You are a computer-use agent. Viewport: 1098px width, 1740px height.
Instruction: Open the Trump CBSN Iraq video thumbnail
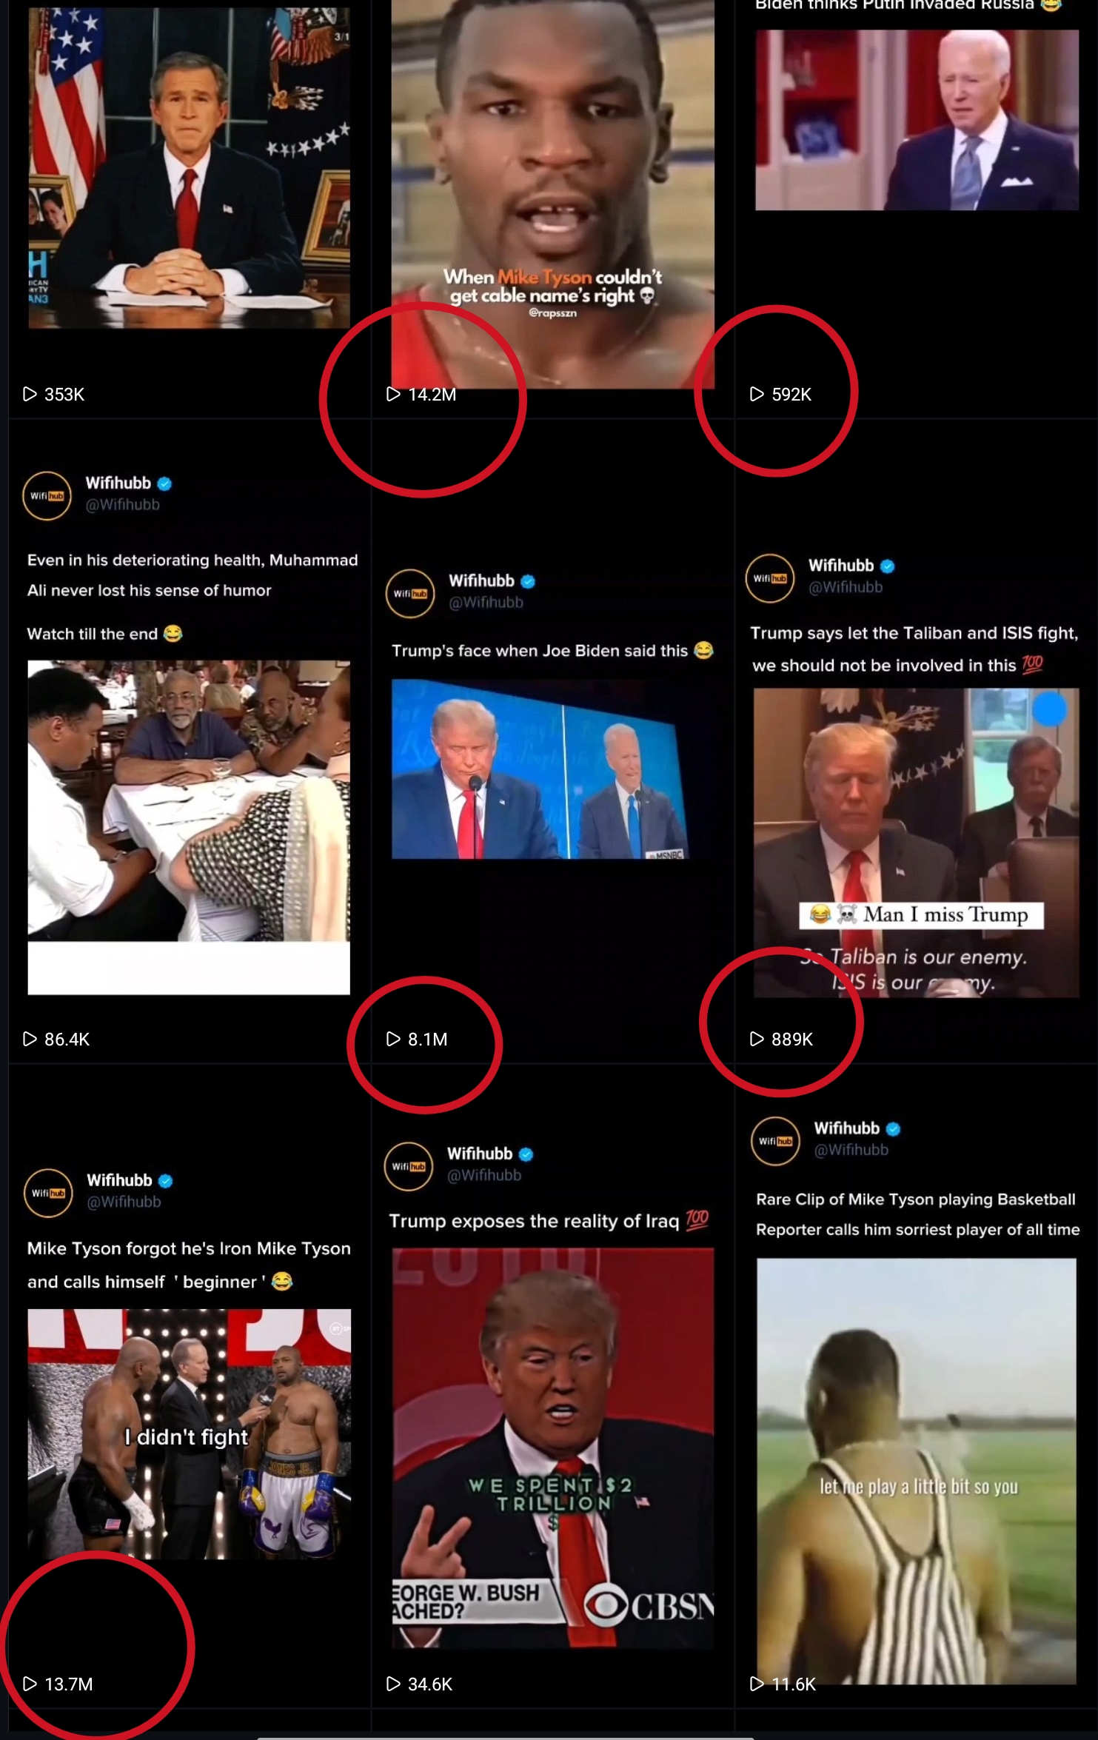pyautogui.click(x=553, y=1448)
